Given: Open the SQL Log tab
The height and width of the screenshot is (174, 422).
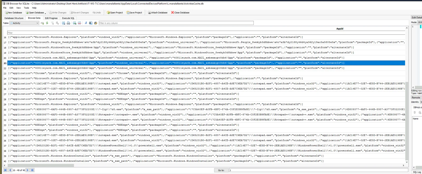Looking at the screenshot, I should [x=417, y=172].
